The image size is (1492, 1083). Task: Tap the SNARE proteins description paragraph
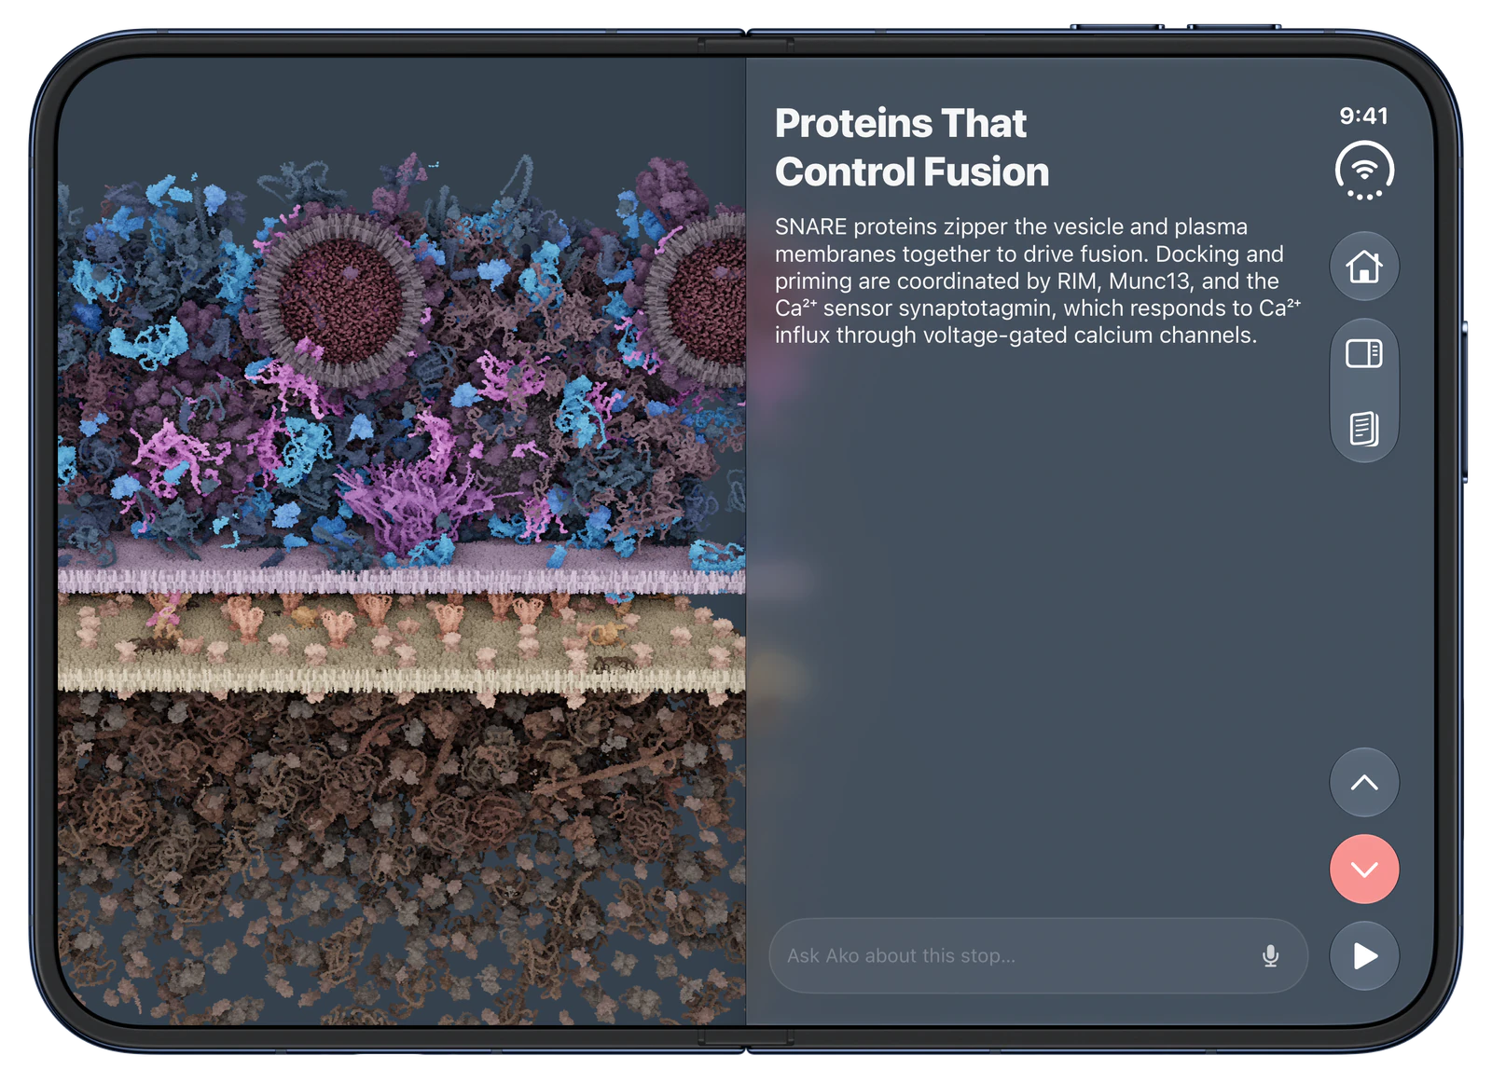pos(1037,281)
